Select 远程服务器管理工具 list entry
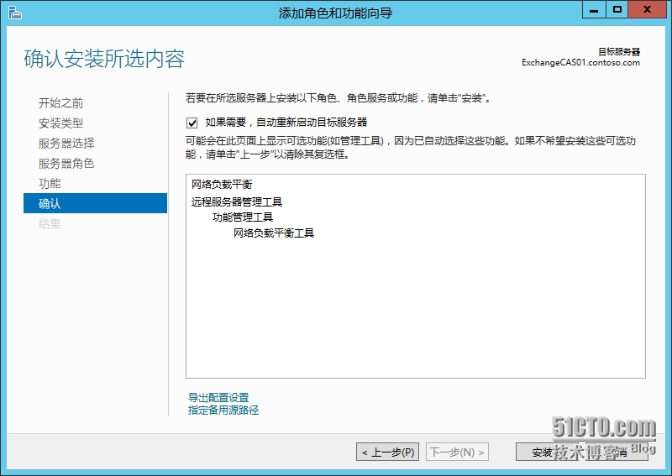672x476 pixels. [237, 202]
